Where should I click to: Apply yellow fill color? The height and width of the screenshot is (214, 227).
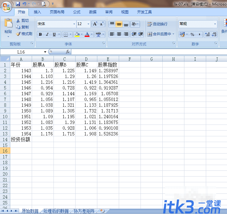point(77,34)
